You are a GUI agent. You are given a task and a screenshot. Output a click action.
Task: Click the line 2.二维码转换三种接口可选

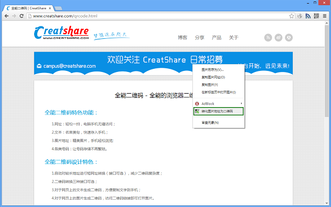[x=74, y=182]
